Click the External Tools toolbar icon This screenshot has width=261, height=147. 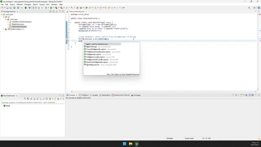pos(61,8)
